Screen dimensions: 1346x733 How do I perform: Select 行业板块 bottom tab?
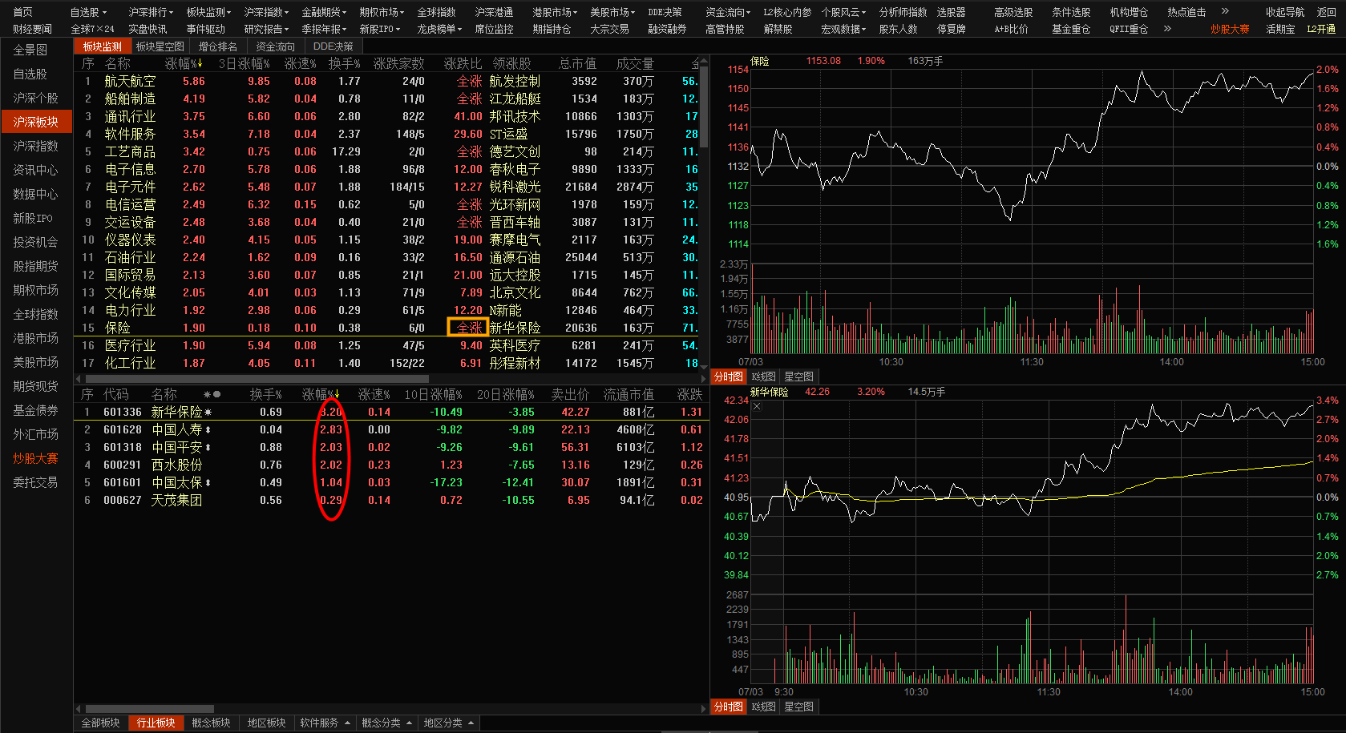click(x=156, y=723)
